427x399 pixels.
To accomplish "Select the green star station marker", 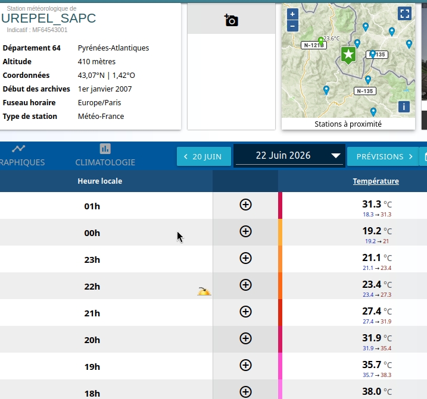I will (348, 55).
